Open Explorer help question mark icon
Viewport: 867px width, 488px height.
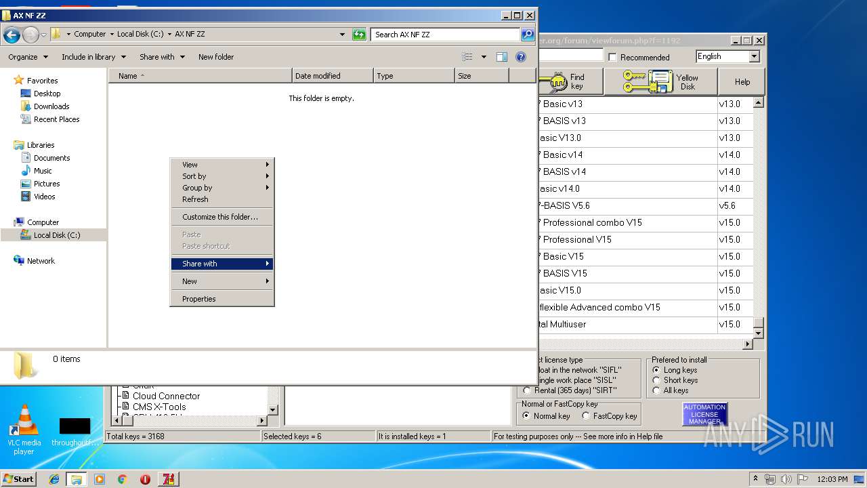click(x=521, y=57)
